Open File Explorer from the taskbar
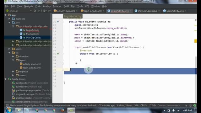 [19, 110]
